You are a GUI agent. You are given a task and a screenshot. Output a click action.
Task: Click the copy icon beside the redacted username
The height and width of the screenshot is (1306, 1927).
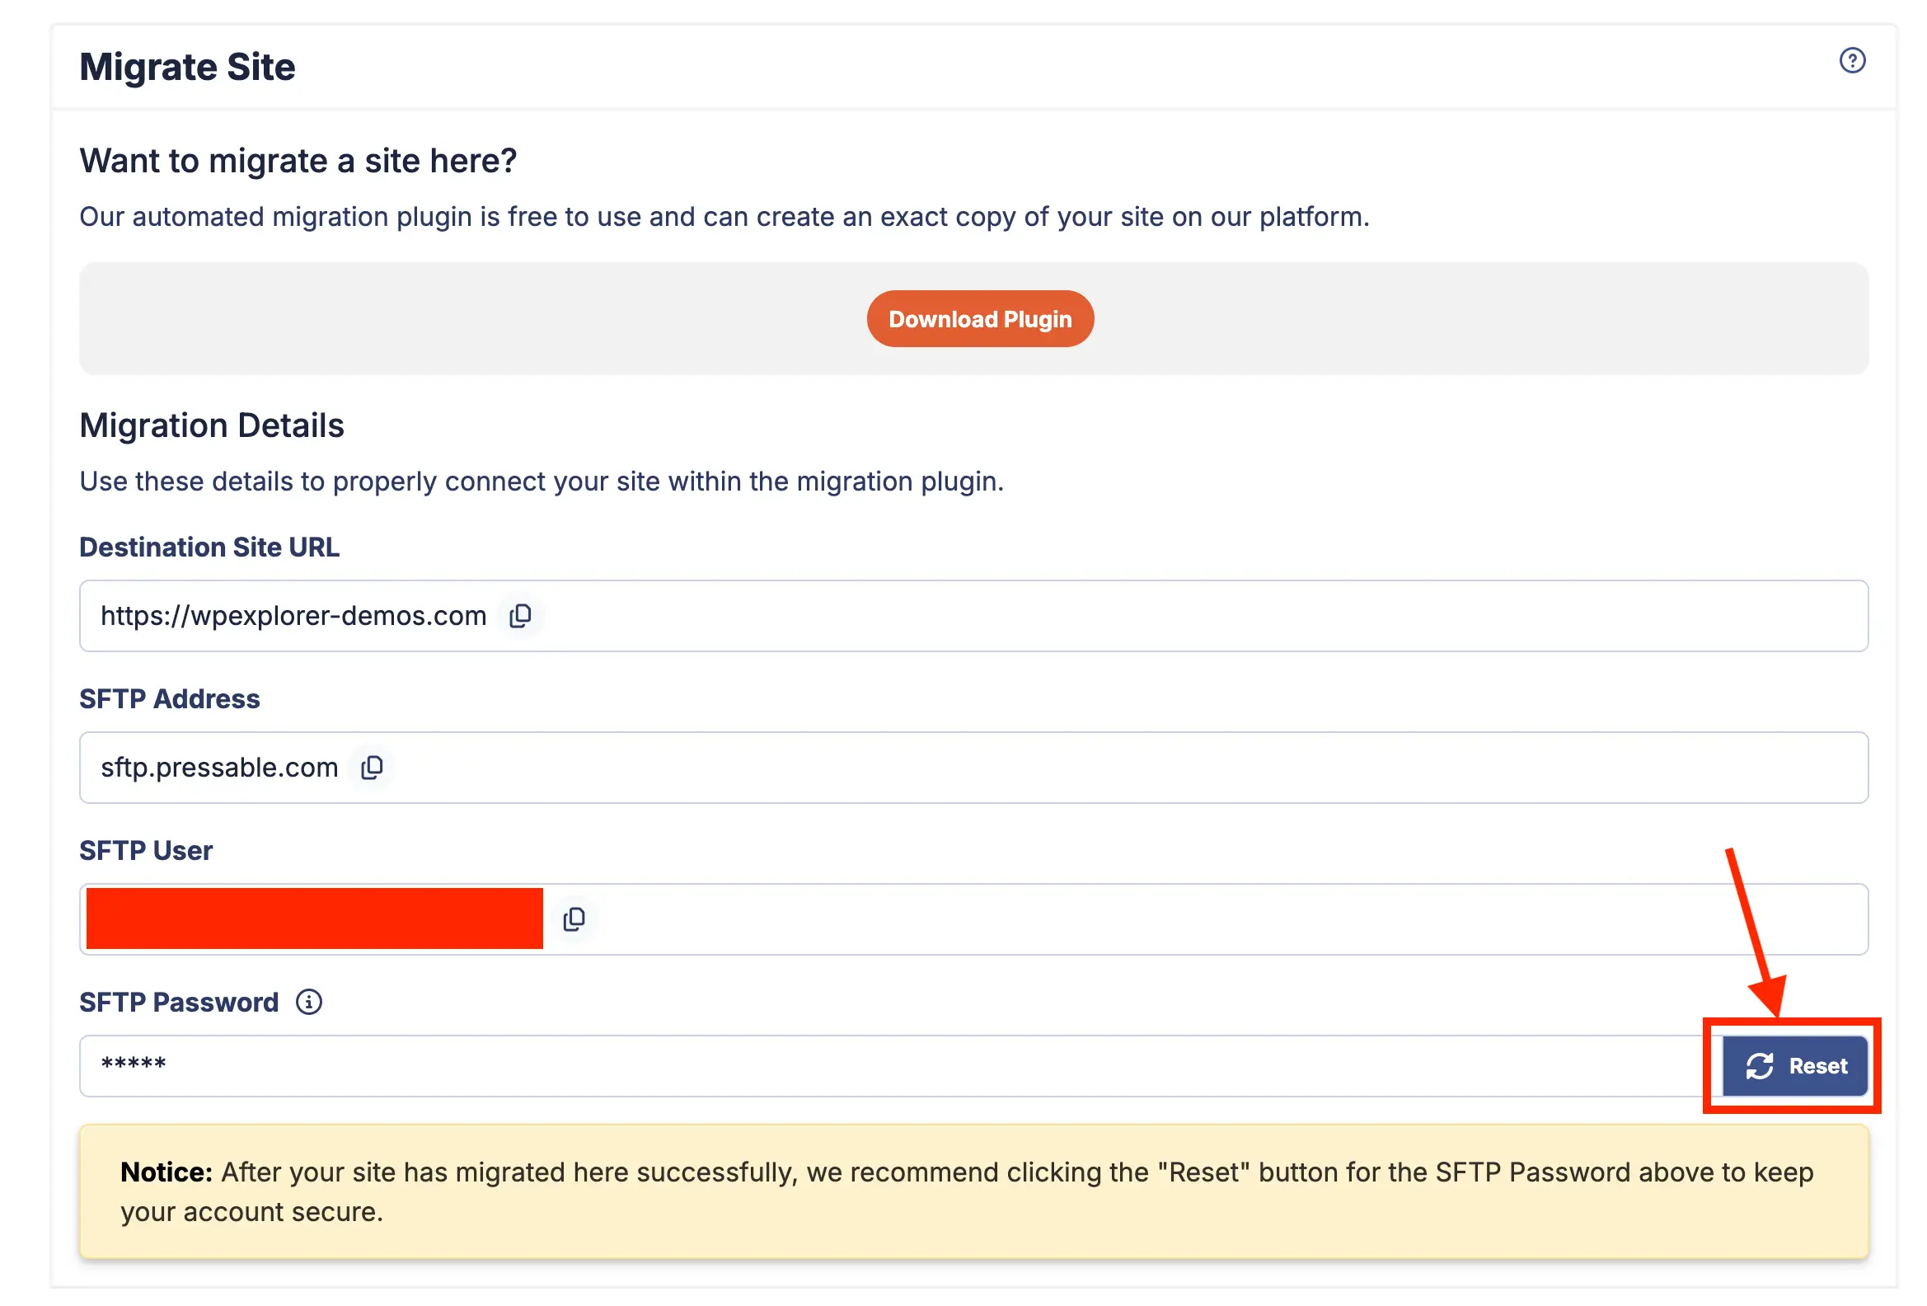pos(574,918)
